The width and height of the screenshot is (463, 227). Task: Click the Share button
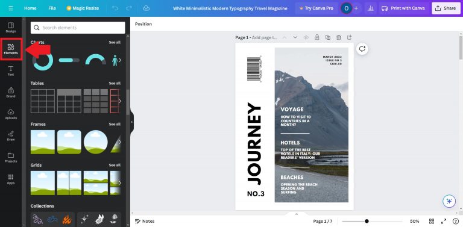point(446,8)
